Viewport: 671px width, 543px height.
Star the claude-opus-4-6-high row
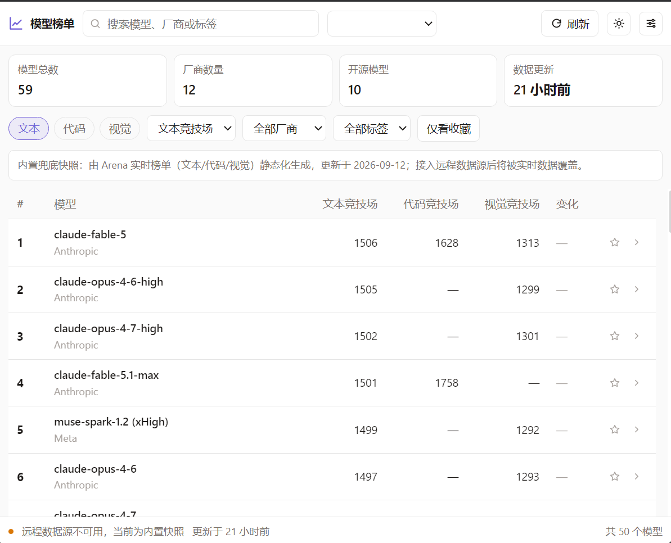click(615, 289)
